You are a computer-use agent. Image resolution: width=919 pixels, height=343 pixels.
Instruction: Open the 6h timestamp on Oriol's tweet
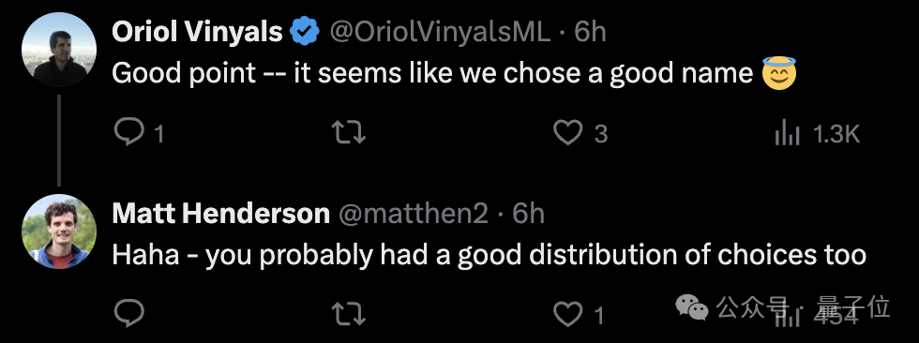tap(590, 32)
